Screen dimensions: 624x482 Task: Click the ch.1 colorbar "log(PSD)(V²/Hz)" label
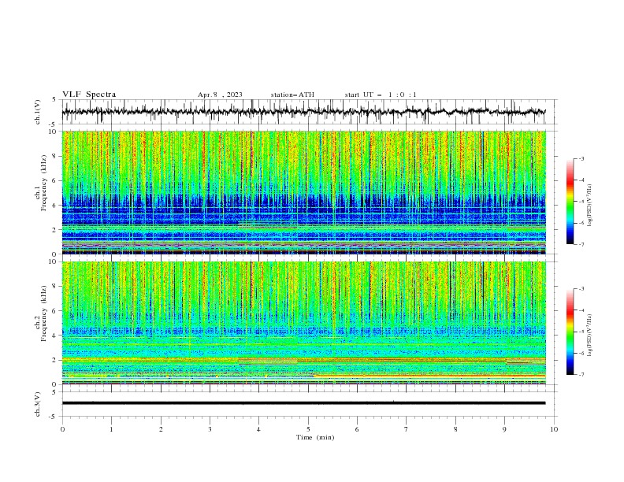pyautogui.click(x=590, y=206)
